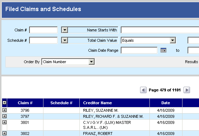The image size is (199, 136).
Task: Focus the Claim Date Range start field
Action: (139, 50)
